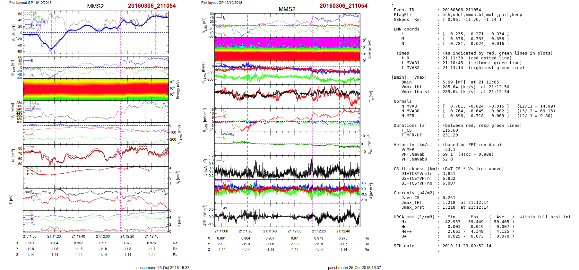
Task: Click the 21:11:20 time tick label under right plot
Action: pyautogui.click(x=246, y=231)
